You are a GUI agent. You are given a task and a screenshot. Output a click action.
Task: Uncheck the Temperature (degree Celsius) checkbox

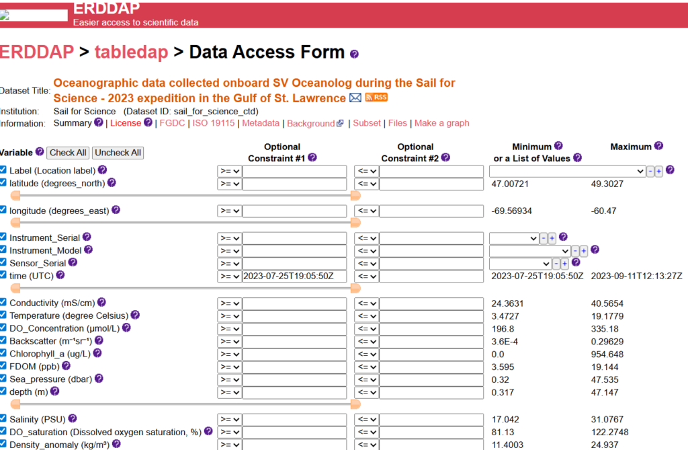click(x=3, y=315)
